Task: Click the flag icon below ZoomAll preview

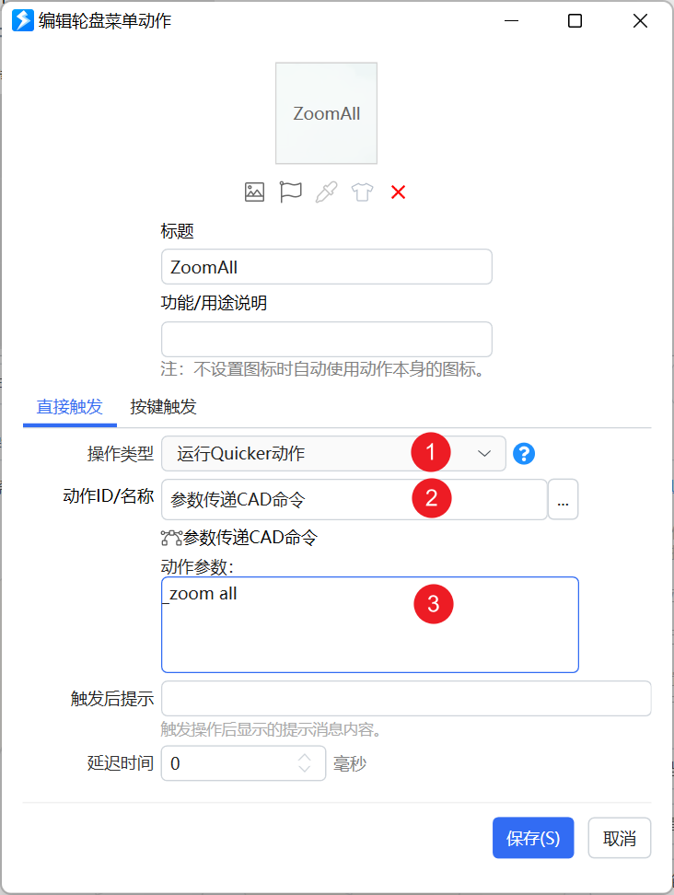Action: pos(290,192)
